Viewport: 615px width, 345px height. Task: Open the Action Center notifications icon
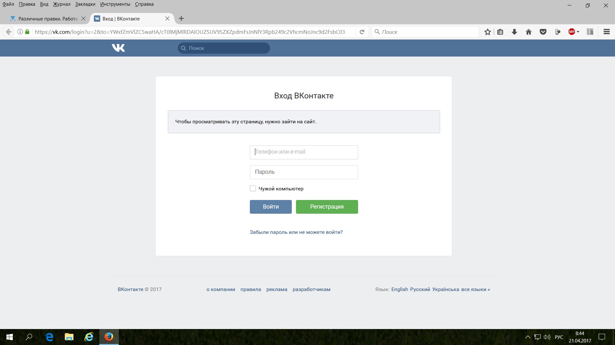pos(602,337)
